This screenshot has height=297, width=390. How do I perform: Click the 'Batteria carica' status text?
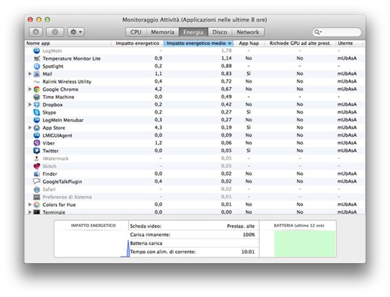coord(146,244)
